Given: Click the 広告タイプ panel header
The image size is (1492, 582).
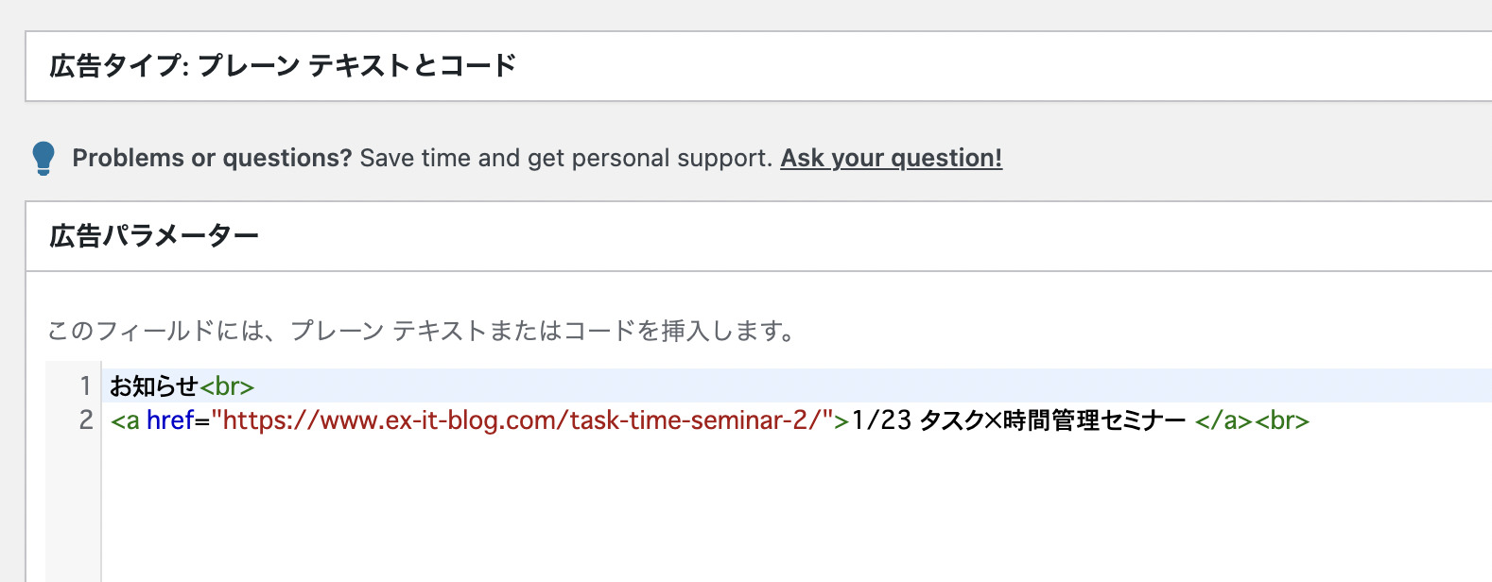Looking at the screenshot, I should 758,66.
